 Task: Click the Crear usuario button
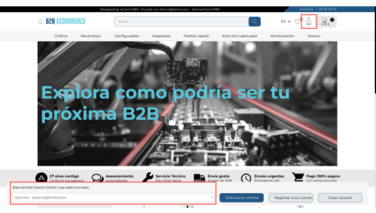coord(340,198)
